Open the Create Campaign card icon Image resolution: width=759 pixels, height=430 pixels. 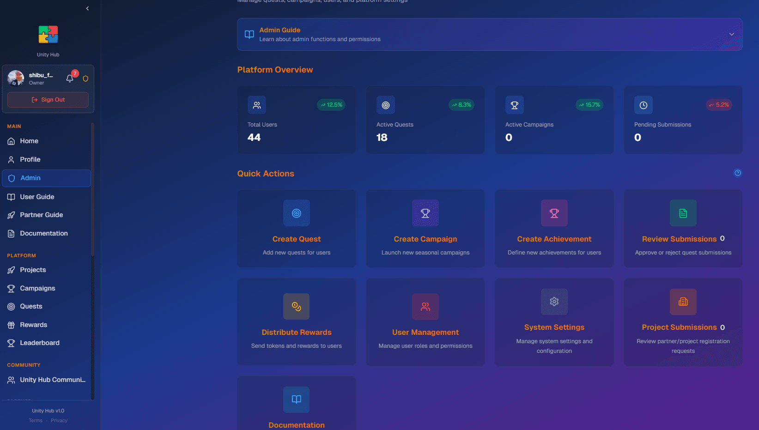point(425,213)
